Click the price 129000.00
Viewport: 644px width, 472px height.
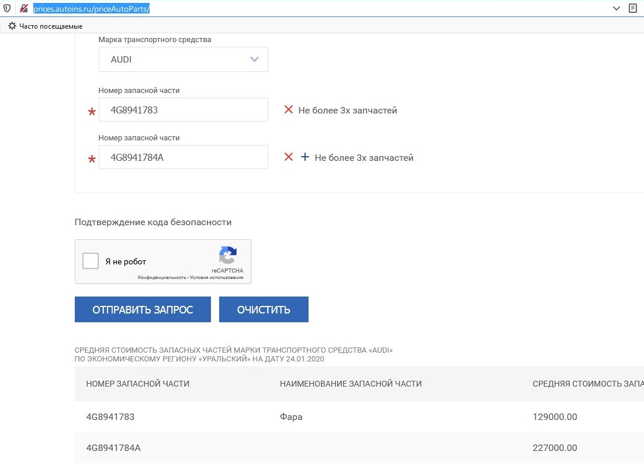point(555,417)
